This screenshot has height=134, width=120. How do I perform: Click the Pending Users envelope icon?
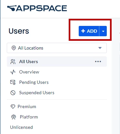tap(13, 82)
